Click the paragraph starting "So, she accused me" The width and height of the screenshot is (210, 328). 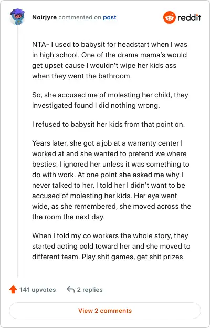pos(110,100)
